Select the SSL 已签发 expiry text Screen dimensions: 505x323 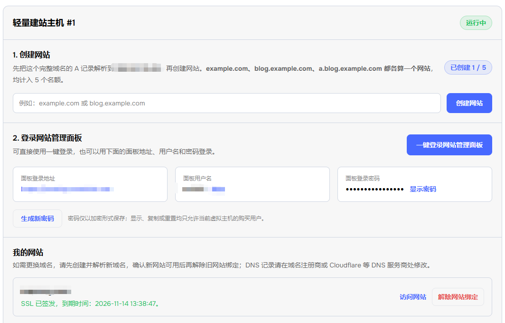coord(91,304)
